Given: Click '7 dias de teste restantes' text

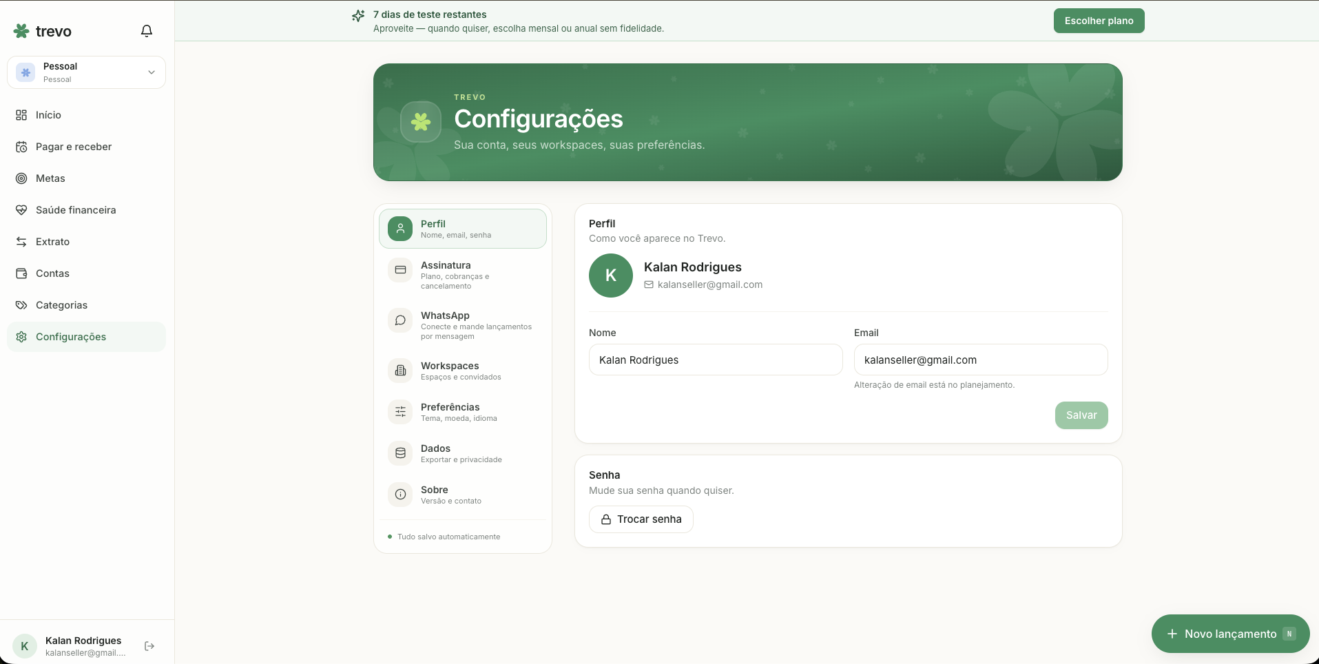Looking at the screenshot, I should (x=430, y=14).
